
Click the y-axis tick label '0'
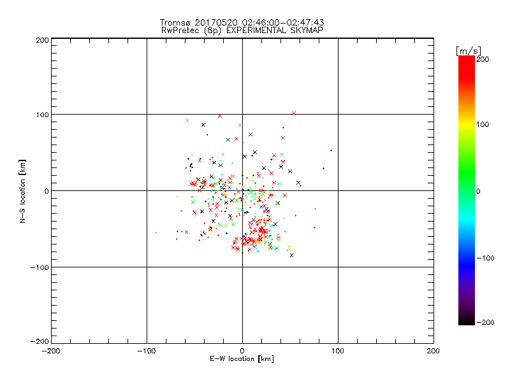(47, 191)
